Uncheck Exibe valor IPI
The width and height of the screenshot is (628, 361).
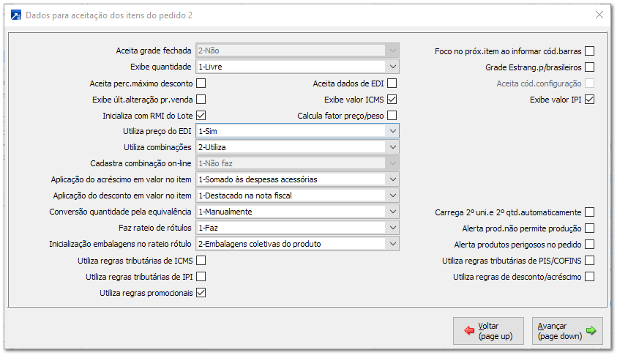click(589, 100)
